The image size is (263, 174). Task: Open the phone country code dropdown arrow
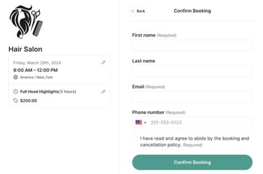click(x=145, y=123)
